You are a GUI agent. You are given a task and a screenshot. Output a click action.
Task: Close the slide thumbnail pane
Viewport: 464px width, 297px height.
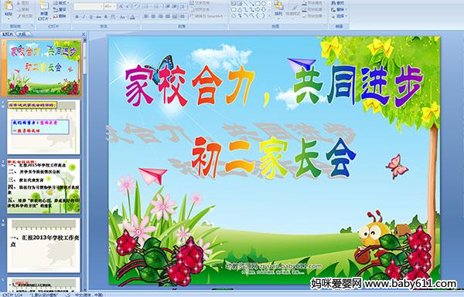84,35
